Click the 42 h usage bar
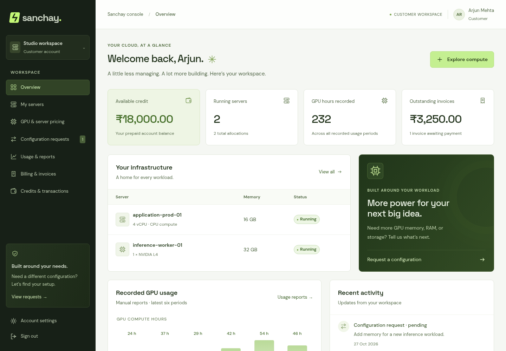Image resolution: width=506 pixels, height=351 pixels. [x=231, y=350]
